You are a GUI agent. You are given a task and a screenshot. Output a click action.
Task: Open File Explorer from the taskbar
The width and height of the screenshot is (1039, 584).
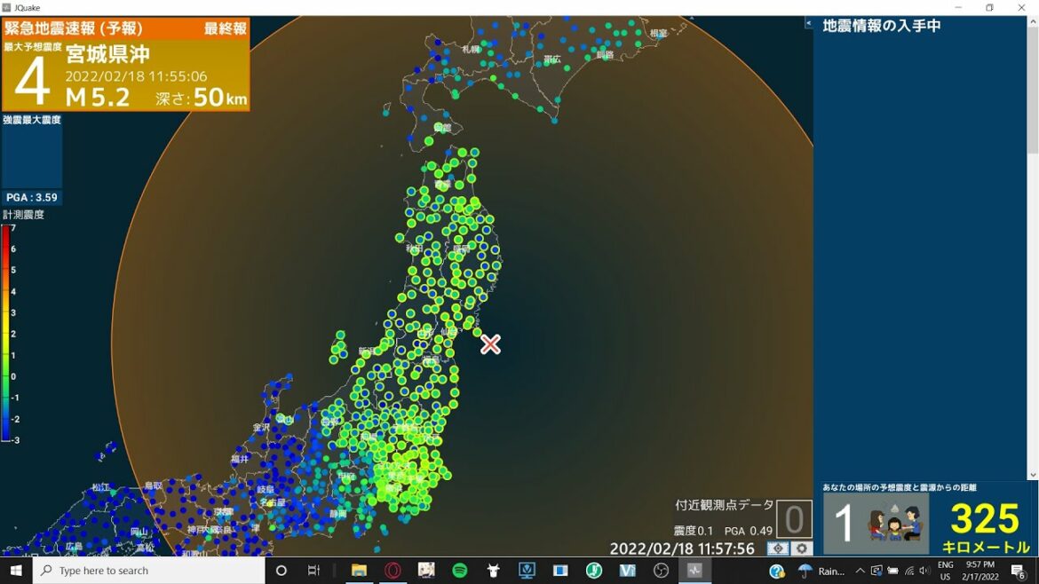pyautogui.click(x=359, y=571)
